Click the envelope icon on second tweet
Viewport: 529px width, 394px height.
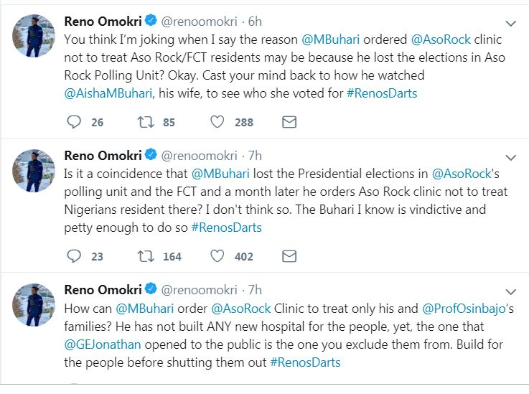[289, 256]
